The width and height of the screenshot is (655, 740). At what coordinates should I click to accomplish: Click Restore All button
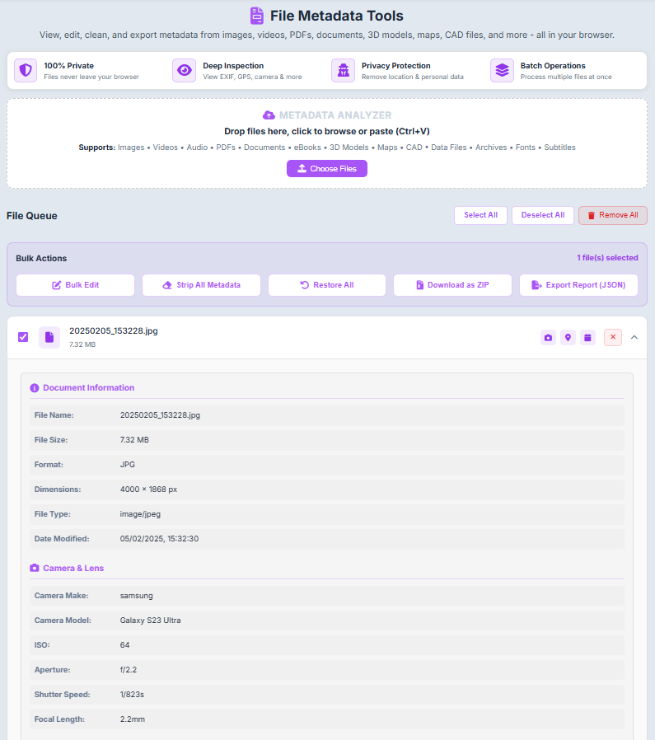click(327, 285)
